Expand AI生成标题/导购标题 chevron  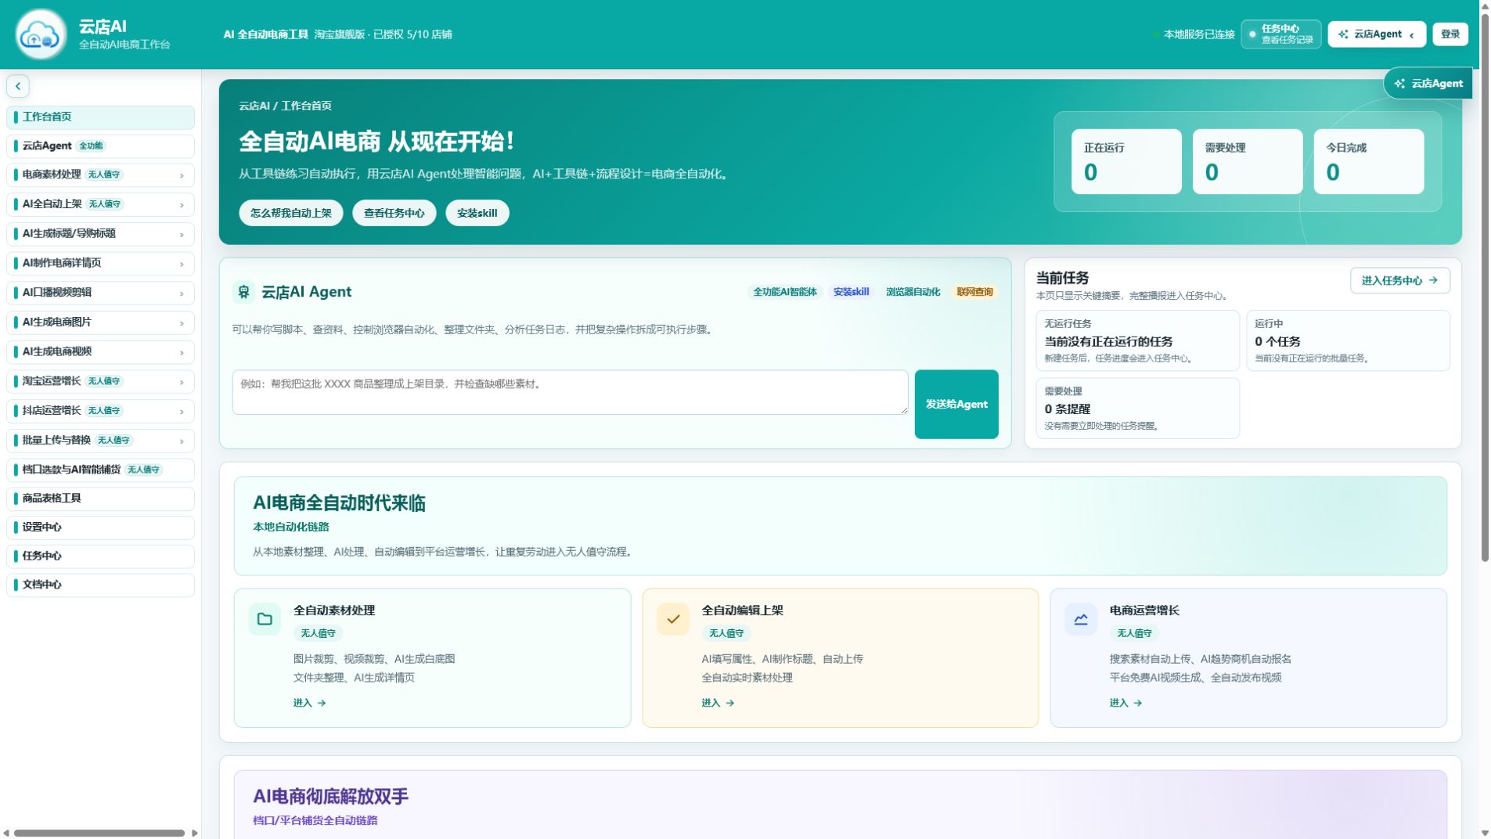point(182,235)
